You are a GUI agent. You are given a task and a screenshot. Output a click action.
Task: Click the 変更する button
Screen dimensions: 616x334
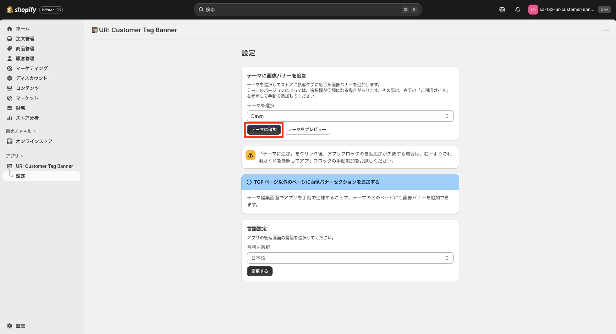click(x=260, y=271)
